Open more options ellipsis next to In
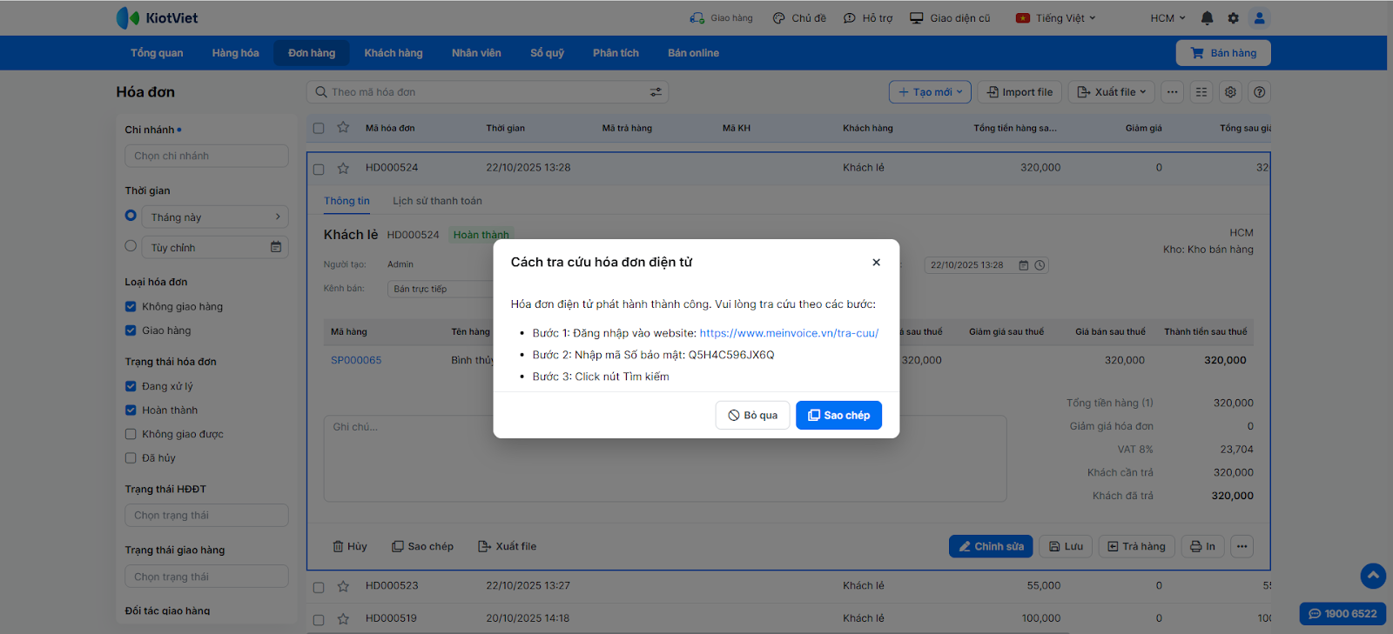Image resolution: width=1393 pixels, height=634 pixels. click(x=1242, y=546)
